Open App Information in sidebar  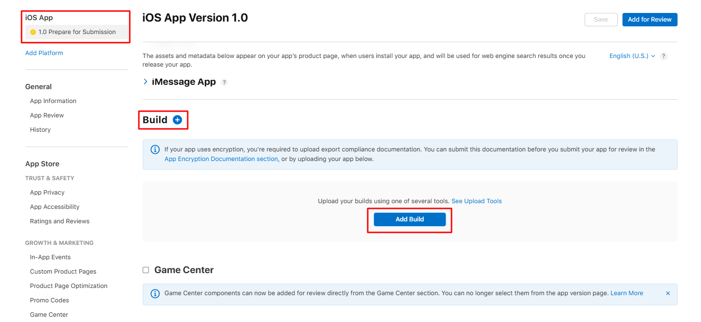53,101
